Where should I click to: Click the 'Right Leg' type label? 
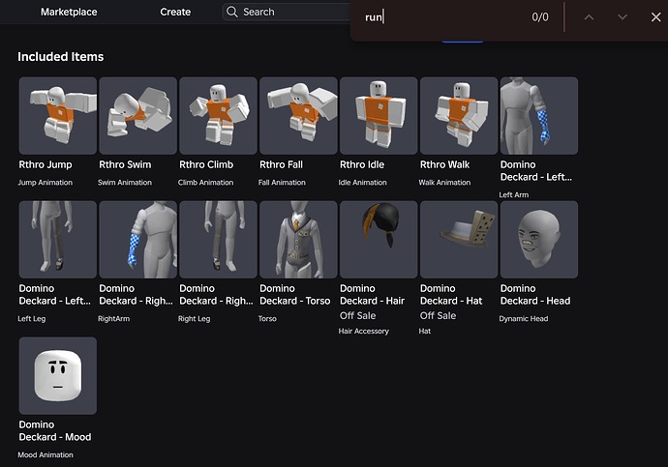[195, 318]
